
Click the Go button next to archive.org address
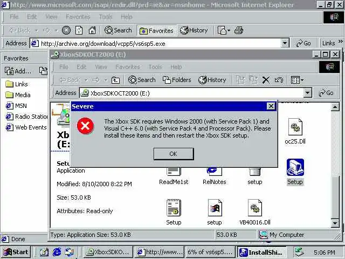(x=303, y=43)
